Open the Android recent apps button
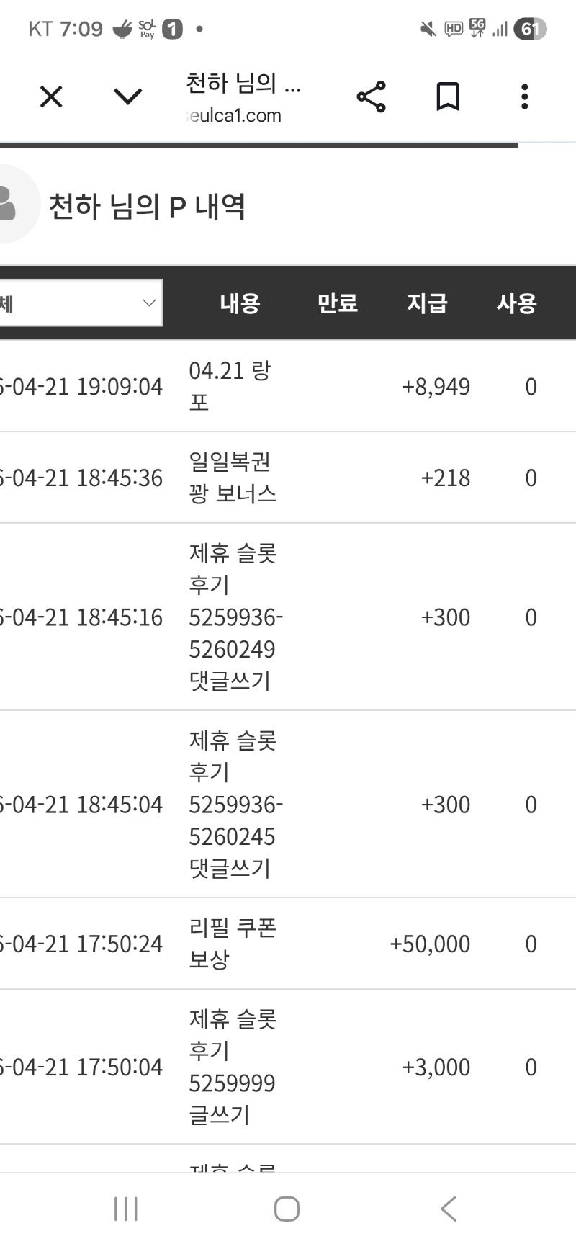The height and width of the screenshot is (1249, 576). [126, 1209]
